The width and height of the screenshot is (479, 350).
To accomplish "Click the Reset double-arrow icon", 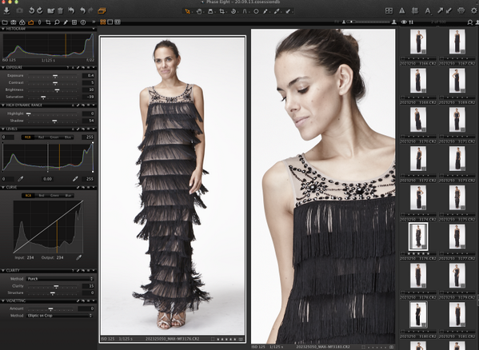I will [x=71, y=11].
